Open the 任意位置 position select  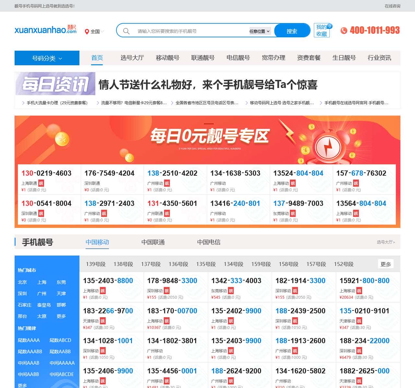pos(260,31)
